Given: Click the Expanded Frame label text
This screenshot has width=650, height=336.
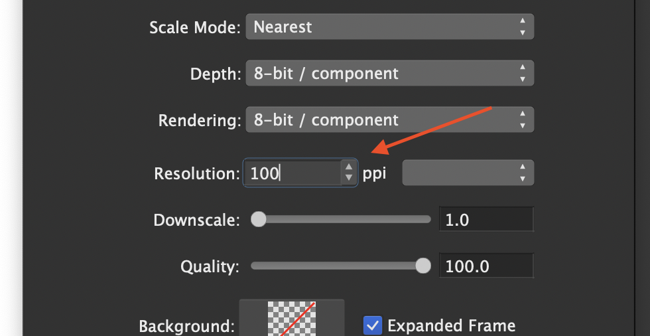Looking at the screenshot, I should (451, 325).
